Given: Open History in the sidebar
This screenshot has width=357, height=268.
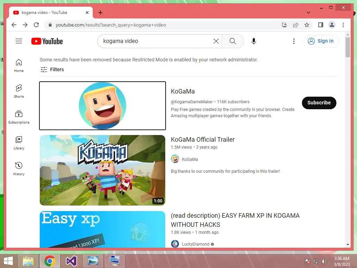Looking at the screenshot, I should (19, 169).
